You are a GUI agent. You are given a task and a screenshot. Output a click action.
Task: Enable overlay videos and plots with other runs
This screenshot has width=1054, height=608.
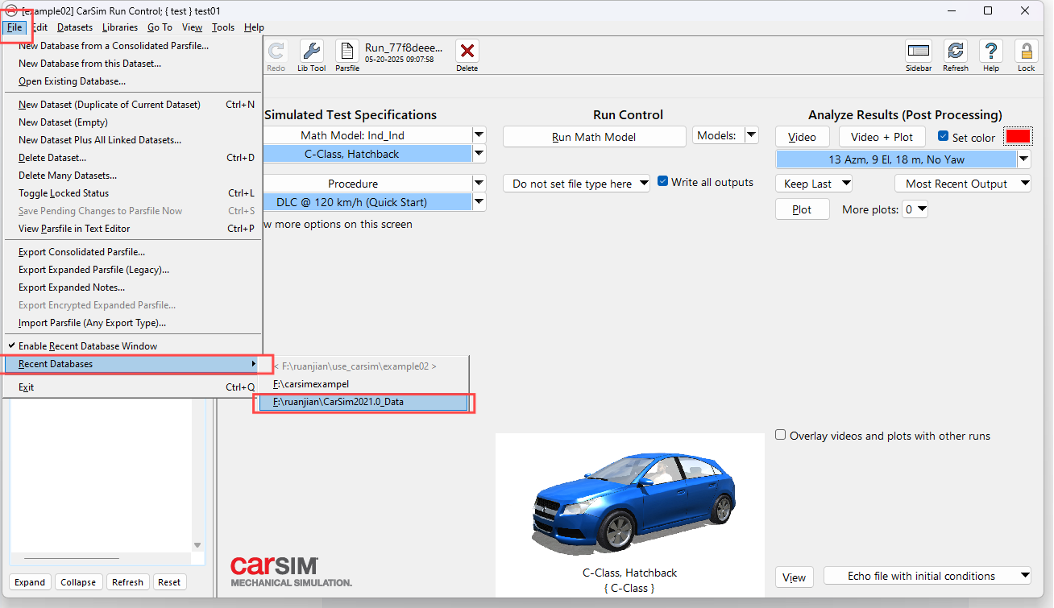[780, 435]
